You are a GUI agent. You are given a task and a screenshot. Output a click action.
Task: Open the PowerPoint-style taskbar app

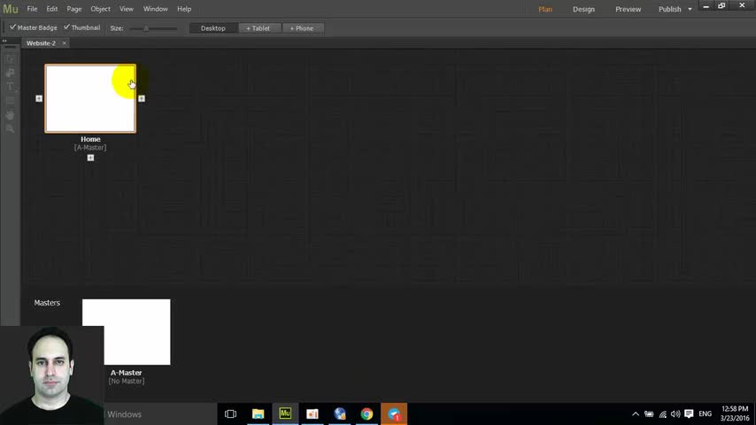pos(312,413)
